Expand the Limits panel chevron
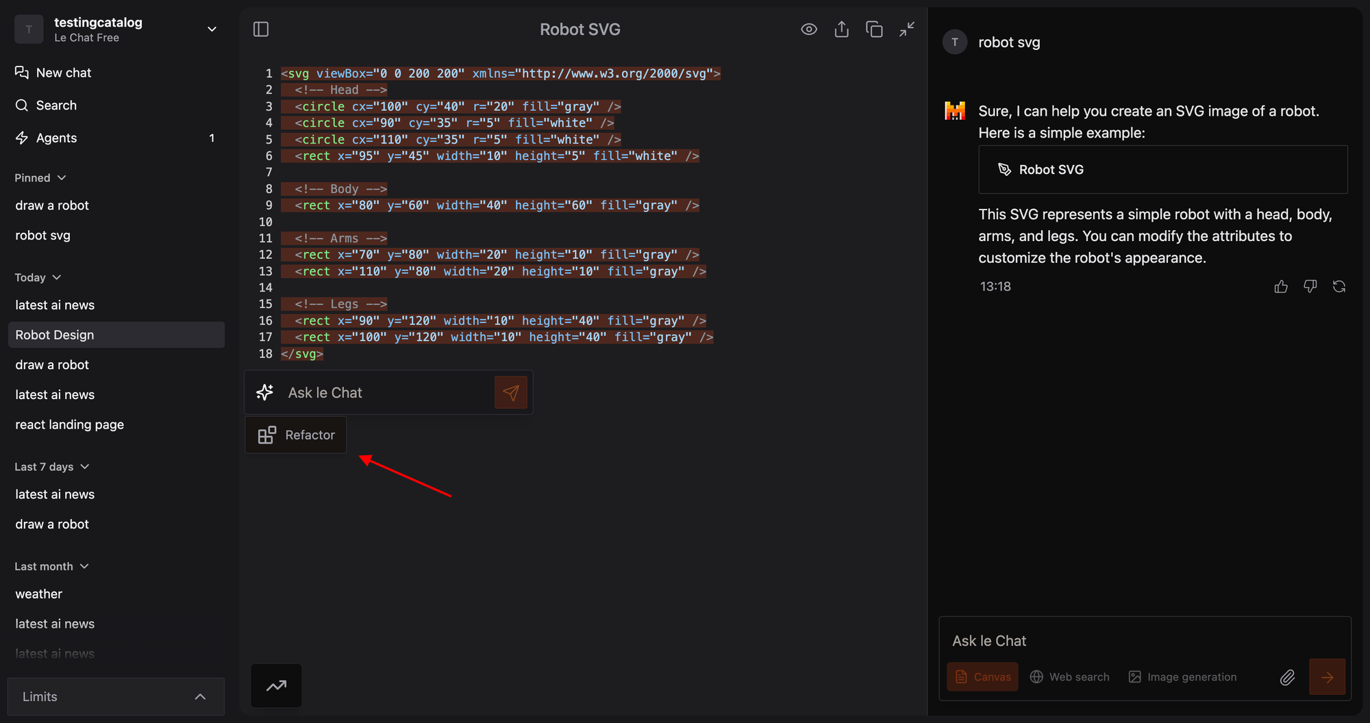This screenshot has height=723, width=1370. (200, 697)
